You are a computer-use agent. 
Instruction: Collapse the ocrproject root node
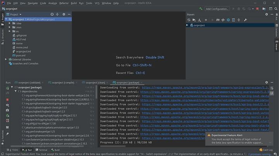coord(6,19)
